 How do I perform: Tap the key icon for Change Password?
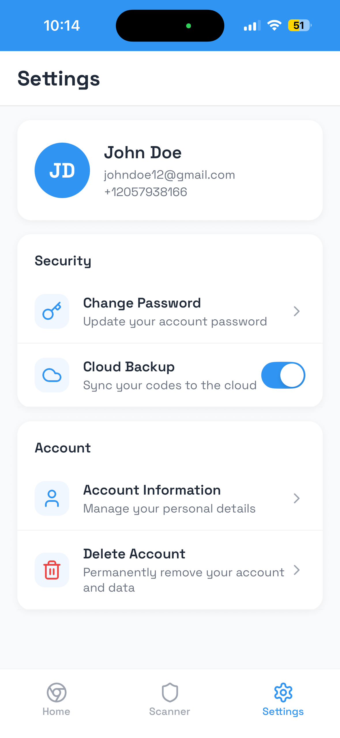pos(52,311)
